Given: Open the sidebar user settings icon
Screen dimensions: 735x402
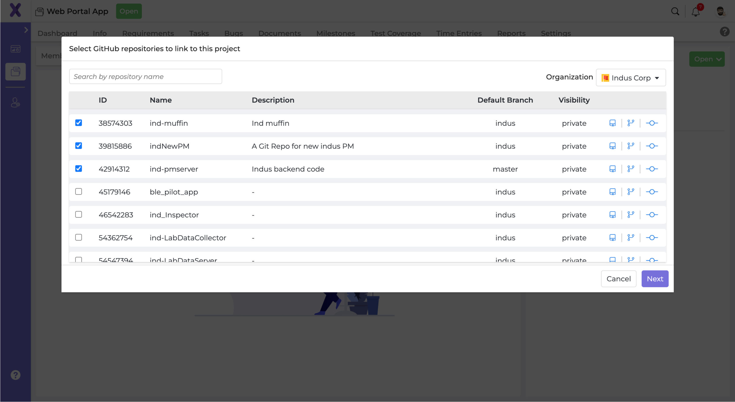Looking at the screenshot, I should pyautogui.click(x=16, y=102).
